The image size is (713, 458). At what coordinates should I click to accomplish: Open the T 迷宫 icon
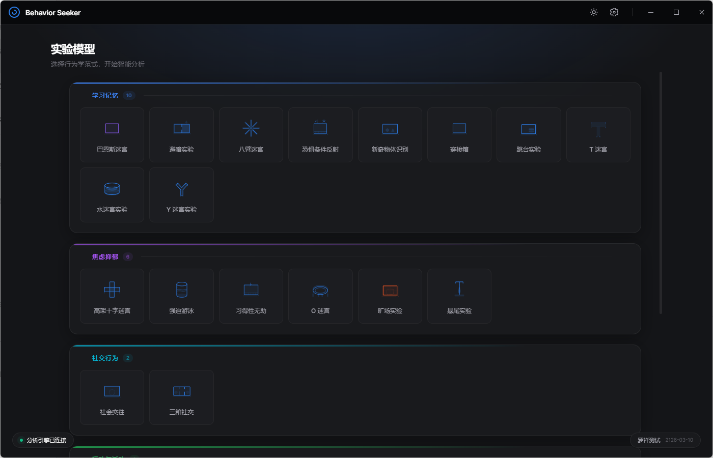[x=598, y=129]
